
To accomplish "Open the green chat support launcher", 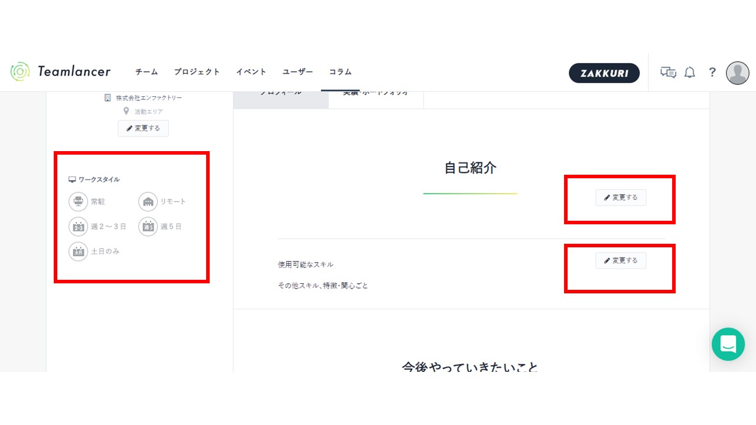I will click(728, 344).
